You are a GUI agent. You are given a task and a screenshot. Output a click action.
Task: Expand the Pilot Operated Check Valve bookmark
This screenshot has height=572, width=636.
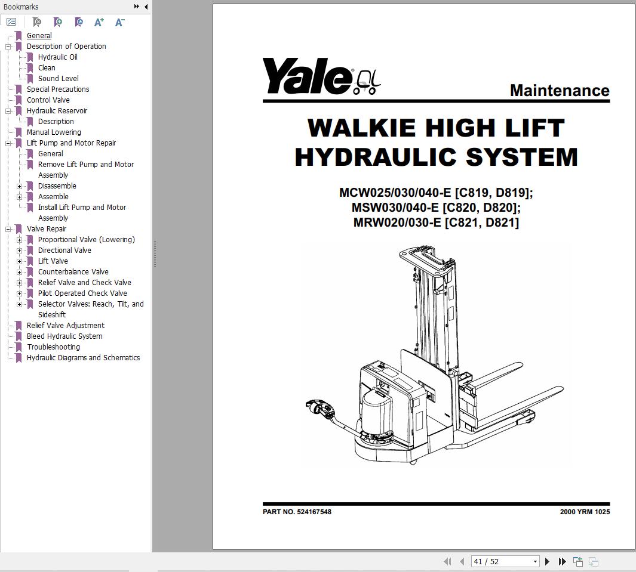point(19,293)
